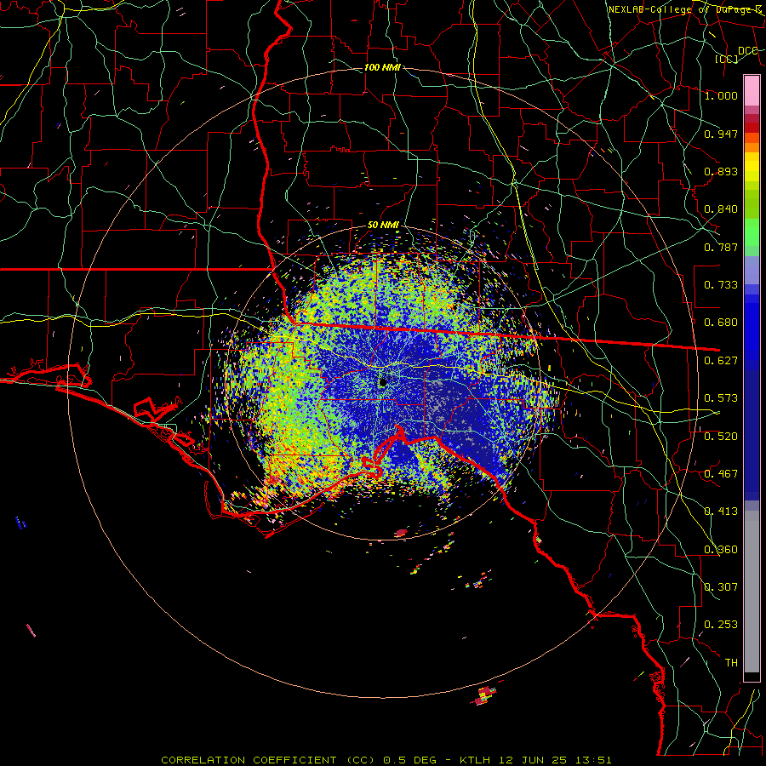This screenshot has height=766, width=766.
Task: Click the Correlation Coefficient KTLH caption text
Action: coord(386,760)
